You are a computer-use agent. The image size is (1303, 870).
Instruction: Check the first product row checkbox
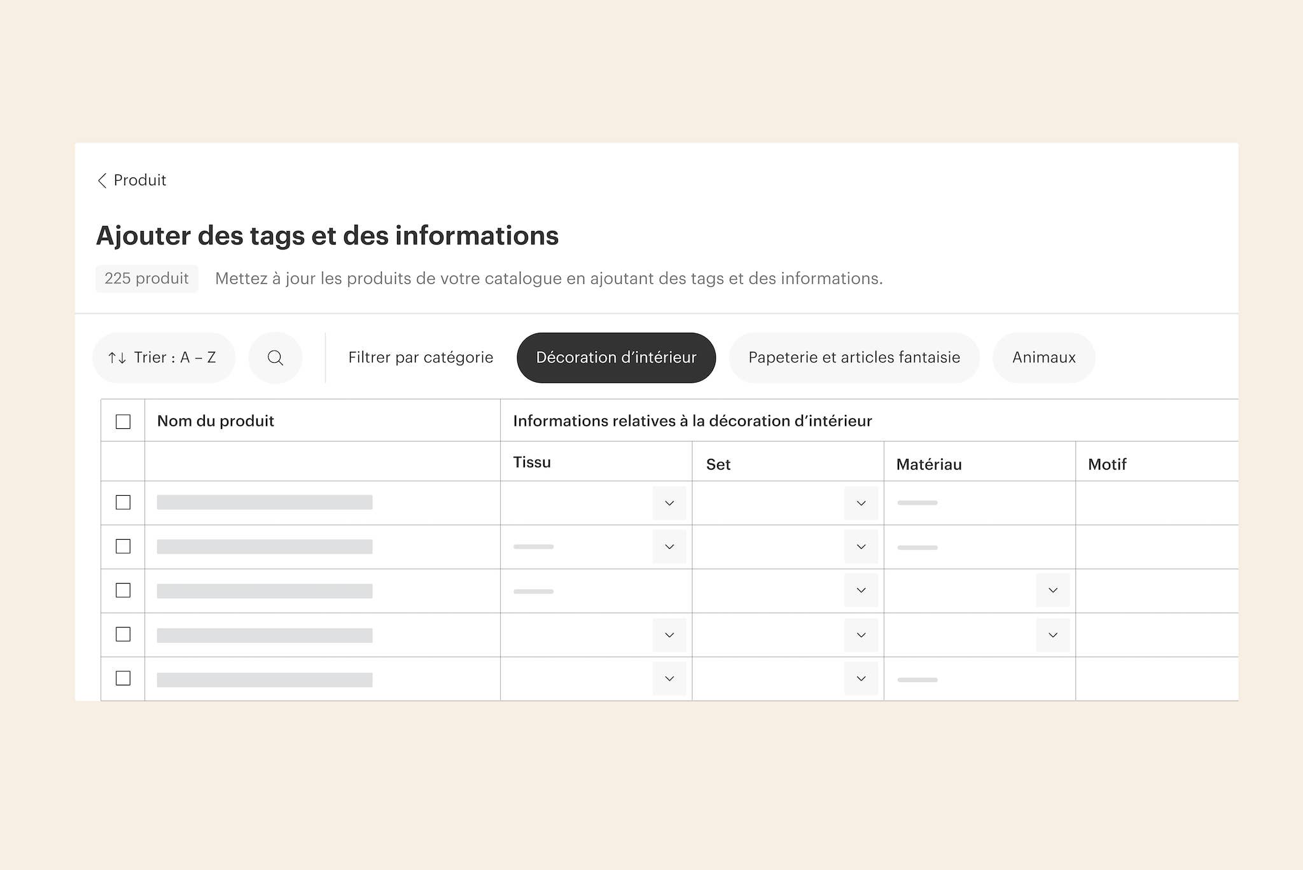click(123, 502)
